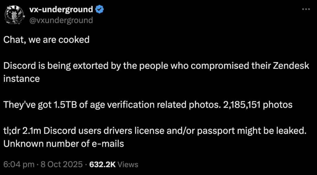
Task: Open the @vxunderground handle link
Action: click(61, 20)
